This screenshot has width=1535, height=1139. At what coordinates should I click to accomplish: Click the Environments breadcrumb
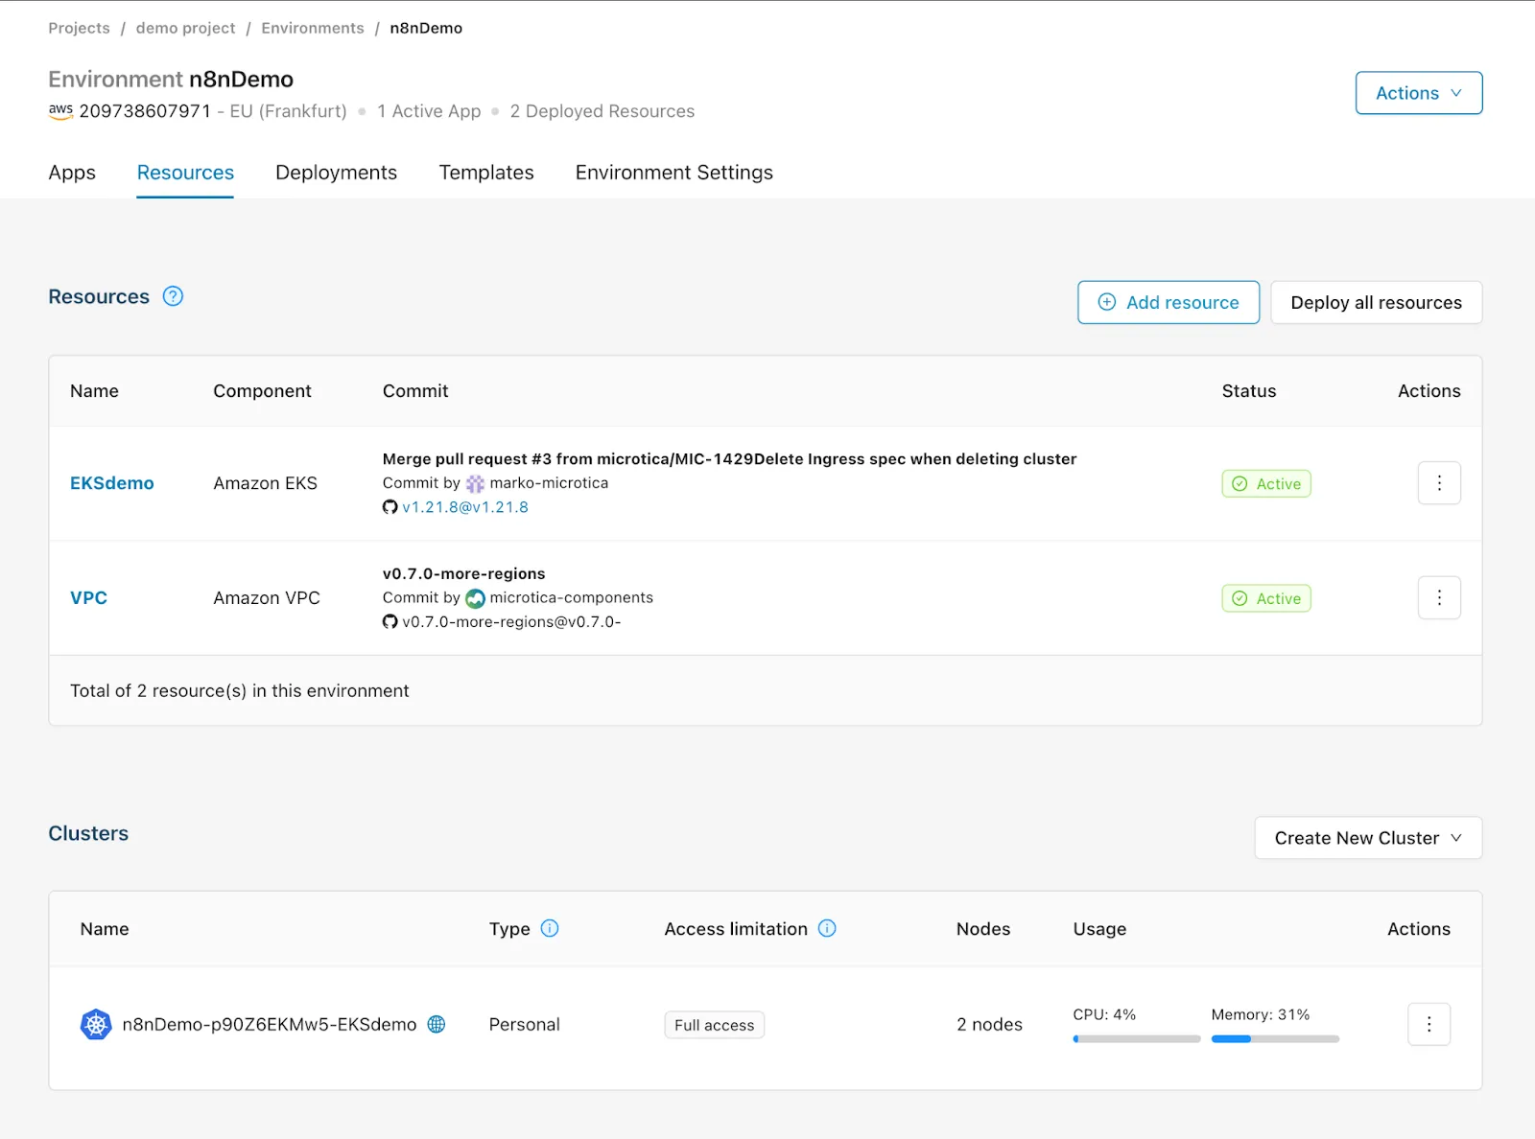pyautogui.click(x=313, y=28)
